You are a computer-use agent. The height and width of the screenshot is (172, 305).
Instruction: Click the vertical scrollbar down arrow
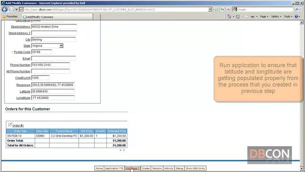tap(302, 169)
